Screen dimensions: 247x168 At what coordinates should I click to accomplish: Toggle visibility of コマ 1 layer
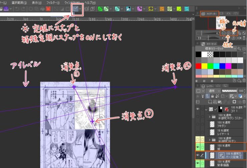[x=198, y=109]
